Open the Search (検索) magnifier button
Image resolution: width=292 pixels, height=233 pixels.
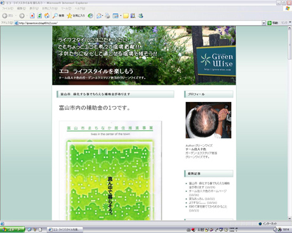[x=58, y=16]
